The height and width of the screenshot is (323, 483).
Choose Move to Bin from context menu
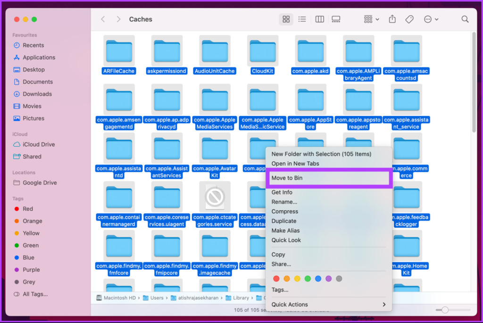click(x=328, y=178)
